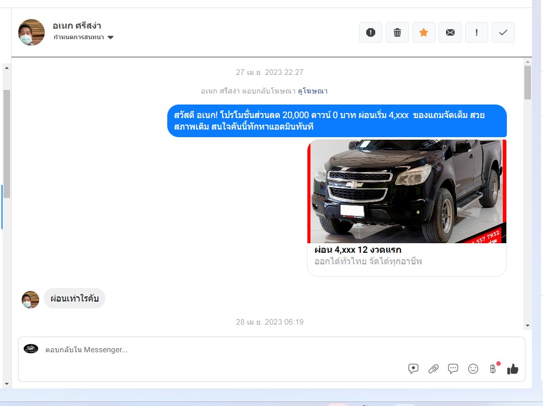Viewport: 543px width, 406px height.
Task: Flag conversation with the plain exclamation icon
Action: point(477,33)
